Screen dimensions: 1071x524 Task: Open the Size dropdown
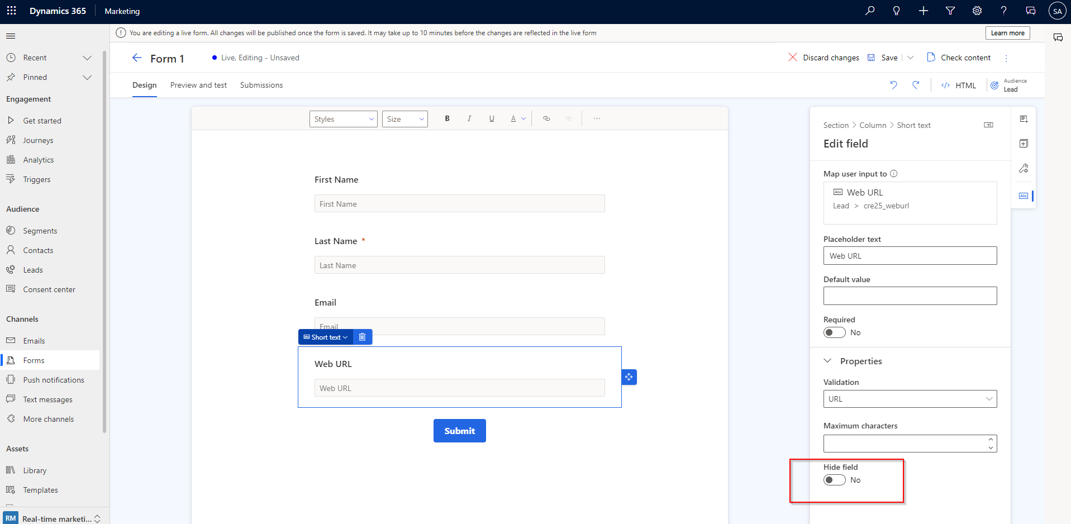[405, 119]
